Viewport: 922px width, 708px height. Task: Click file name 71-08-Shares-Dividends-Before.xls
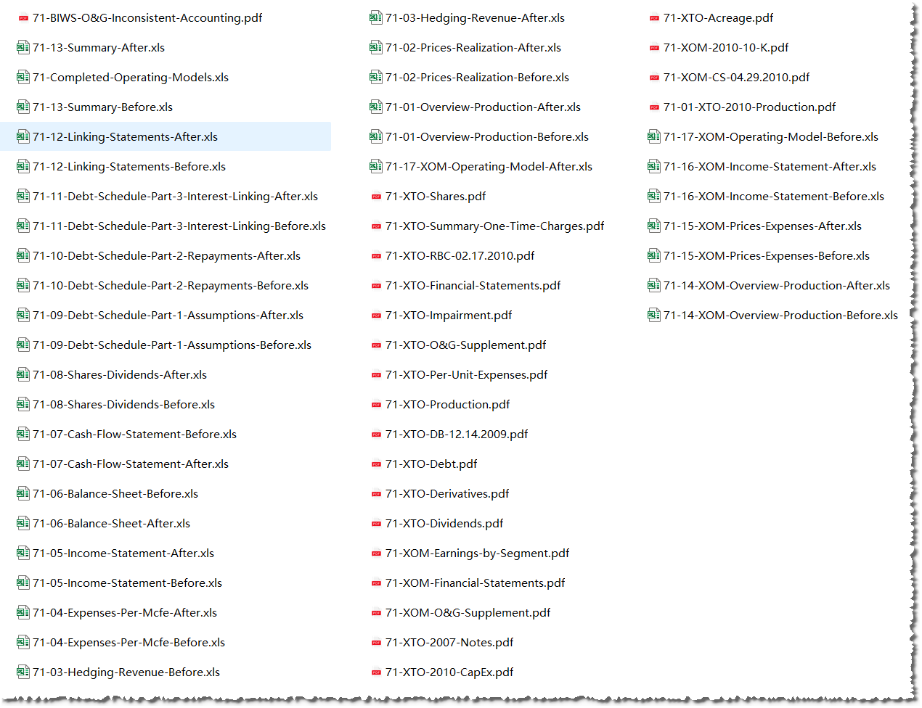click(x=123, y=405)
